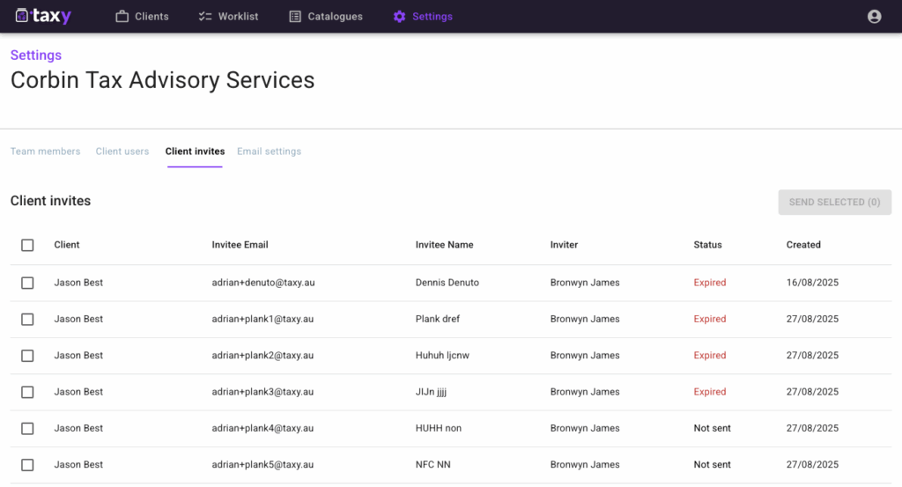Click the Catalogues list icon

tap(295, 17)
